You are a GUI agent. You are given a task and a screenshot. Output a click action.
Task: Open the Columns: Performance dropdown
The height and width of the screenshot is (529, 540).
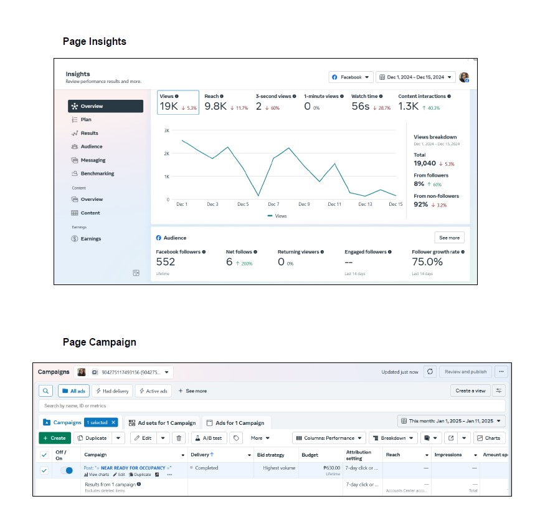(329, 439)
